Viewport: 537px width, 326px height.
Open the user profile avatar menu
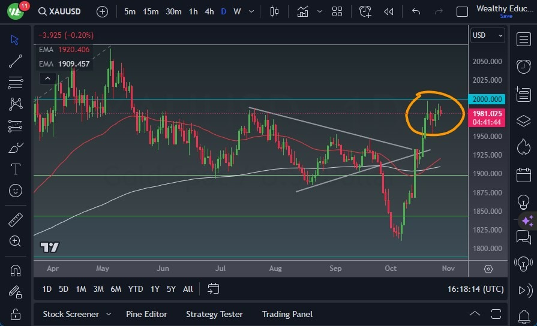[x=16, y=11]
